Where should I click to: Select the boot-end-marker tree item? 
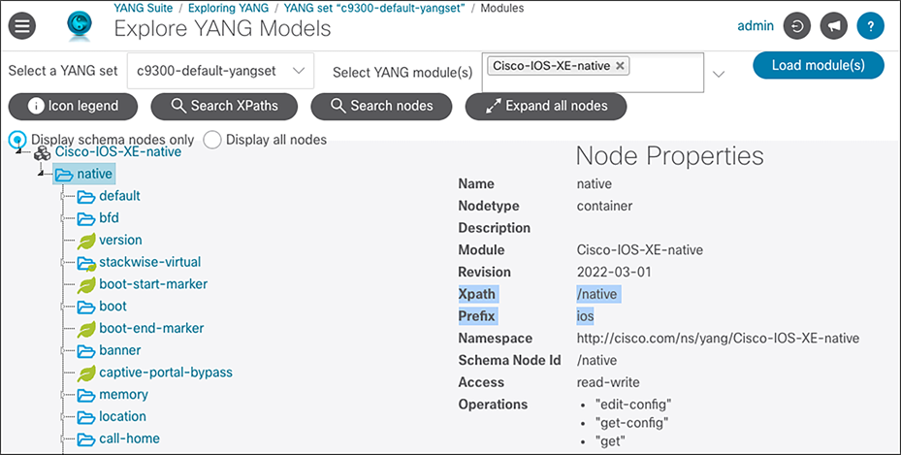click(x=151, y=328)
